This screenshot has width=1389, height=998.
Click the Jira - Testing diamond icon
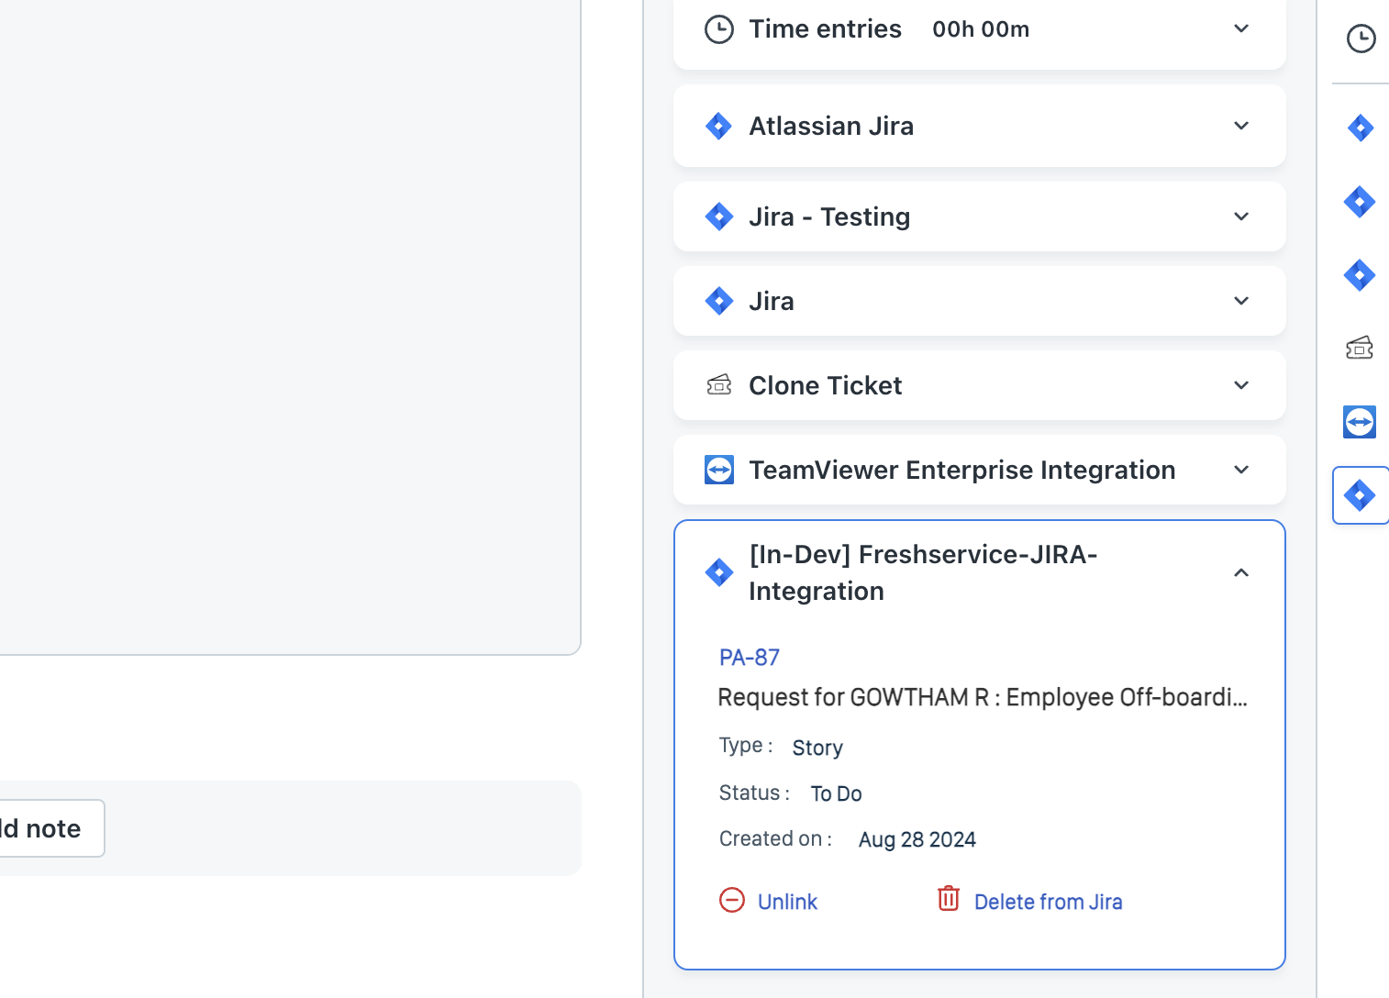point(719,216)
